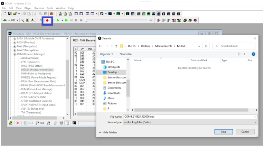
Task: Click Hide Folders in the Save As dialog
Action: point(108,132)
